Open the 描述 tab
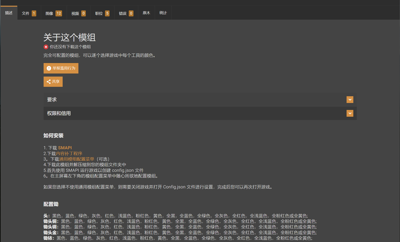The image size is (400, 242). (x=9, y=13)
